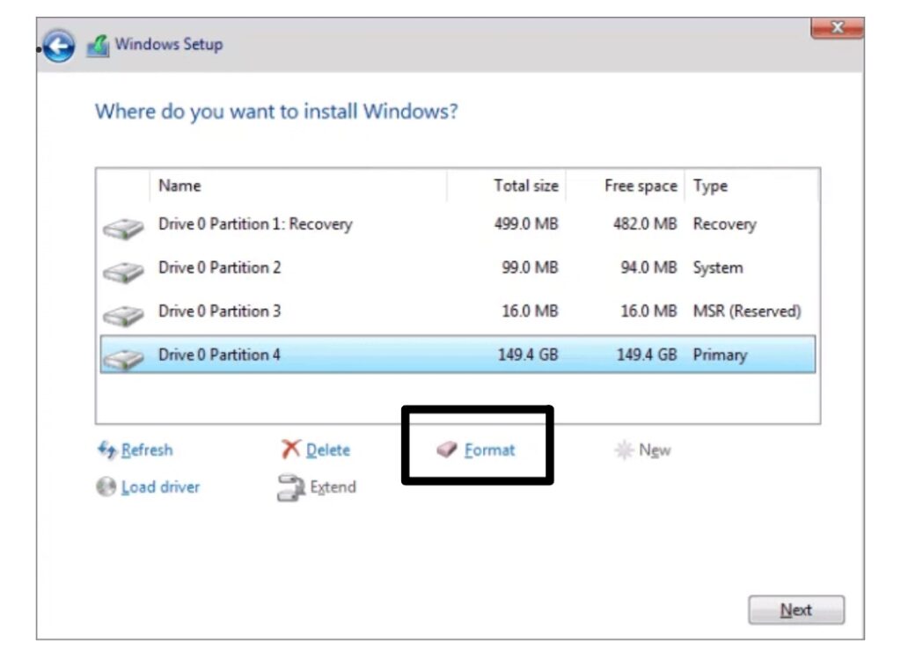
Task: Select the Drive 0 Partition 2 row
Action: [458, 267]
